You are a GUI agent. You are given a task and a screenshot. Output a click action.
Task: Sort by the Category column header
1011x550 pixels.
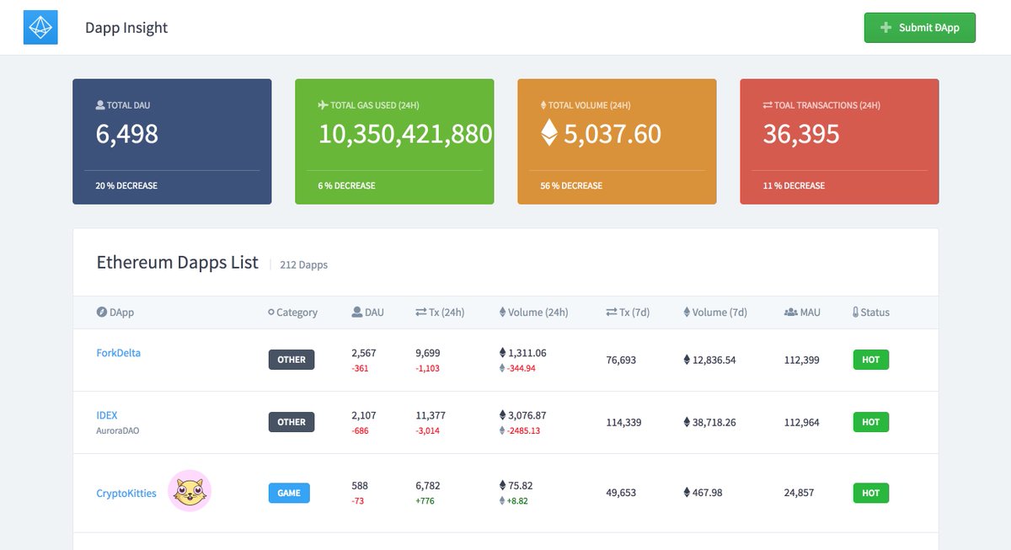click(x=292, y=312)
